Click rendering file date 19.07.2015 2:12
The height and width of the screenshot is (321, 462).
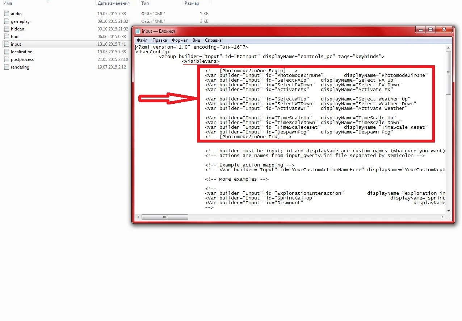point(112,67)
